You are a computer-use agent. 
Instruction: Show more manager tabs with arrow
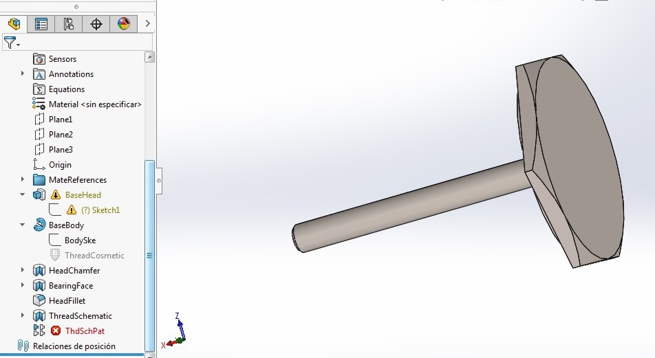pos(147,24)
